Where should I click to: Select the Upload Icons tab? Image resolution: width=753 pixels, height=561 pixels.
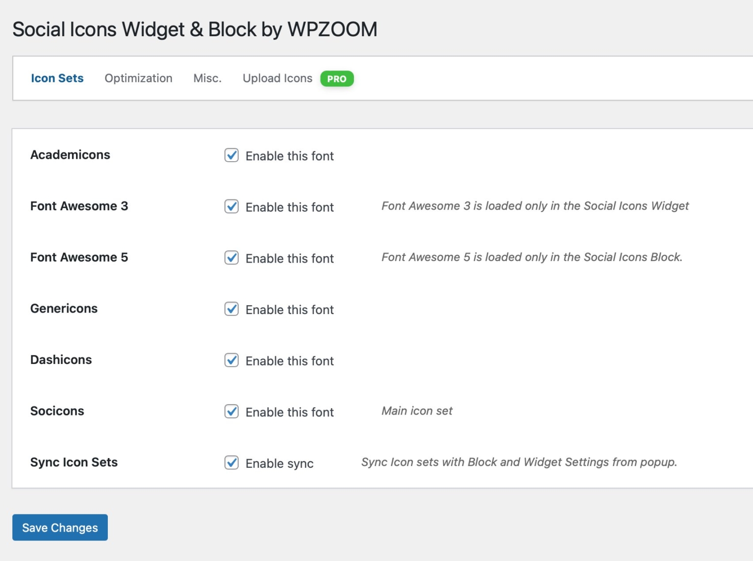(x=277, y=78)
